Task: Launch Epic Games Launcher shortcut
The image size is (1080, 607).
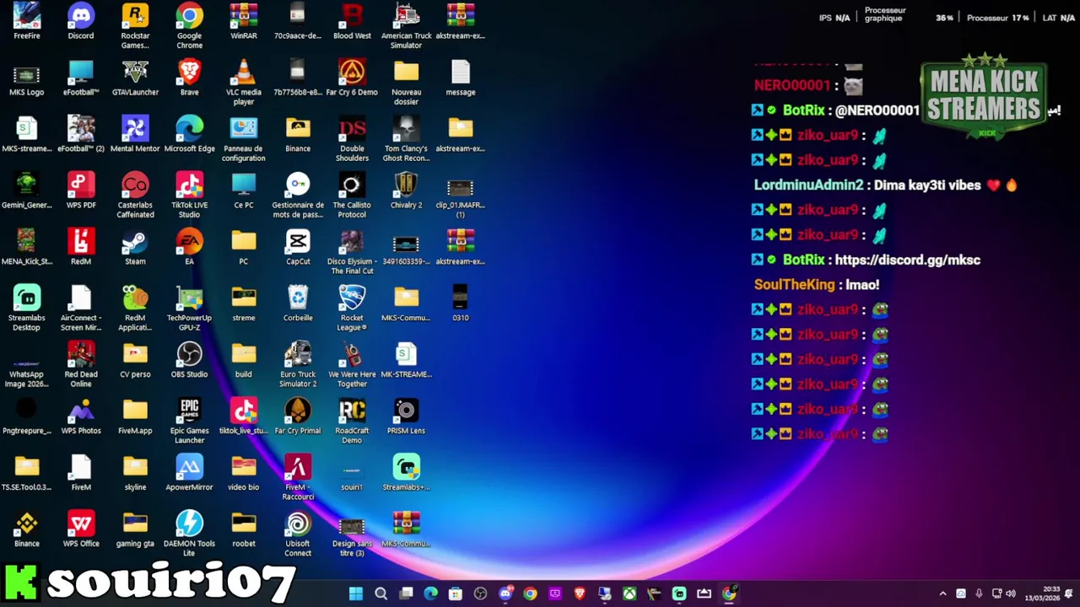Action: pyautogui.click(x=189, y=422)
